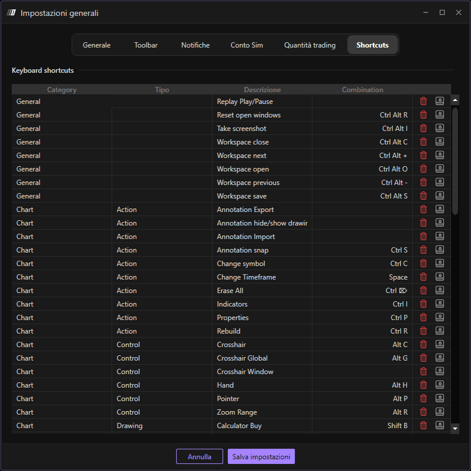Image resolution: width=471 pixels, height=471 pixels.
Task: Select the Ctrl P combination cell
Action: point(362,318)
